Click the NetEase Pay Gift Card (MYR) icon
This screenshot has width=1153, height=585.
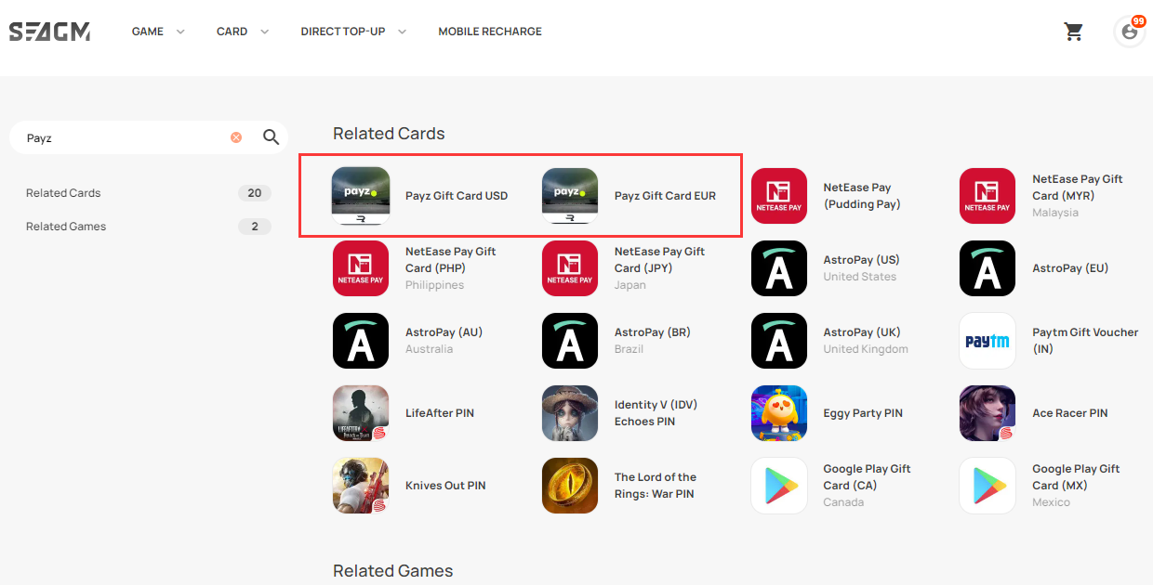pyautogui.click(x=987, y=196)
